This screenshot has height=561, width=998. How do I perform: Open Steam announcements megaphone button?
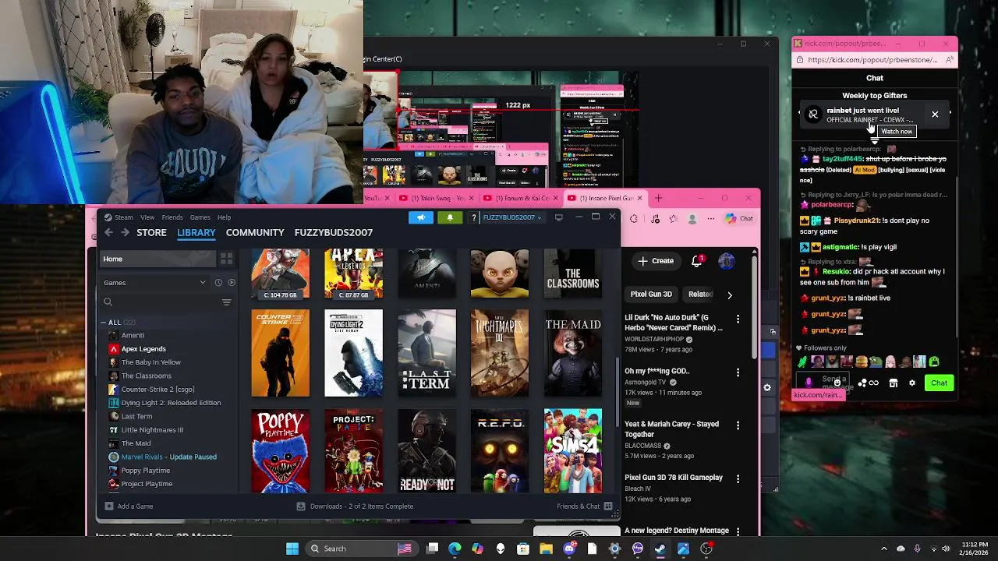tap(420, 217)
